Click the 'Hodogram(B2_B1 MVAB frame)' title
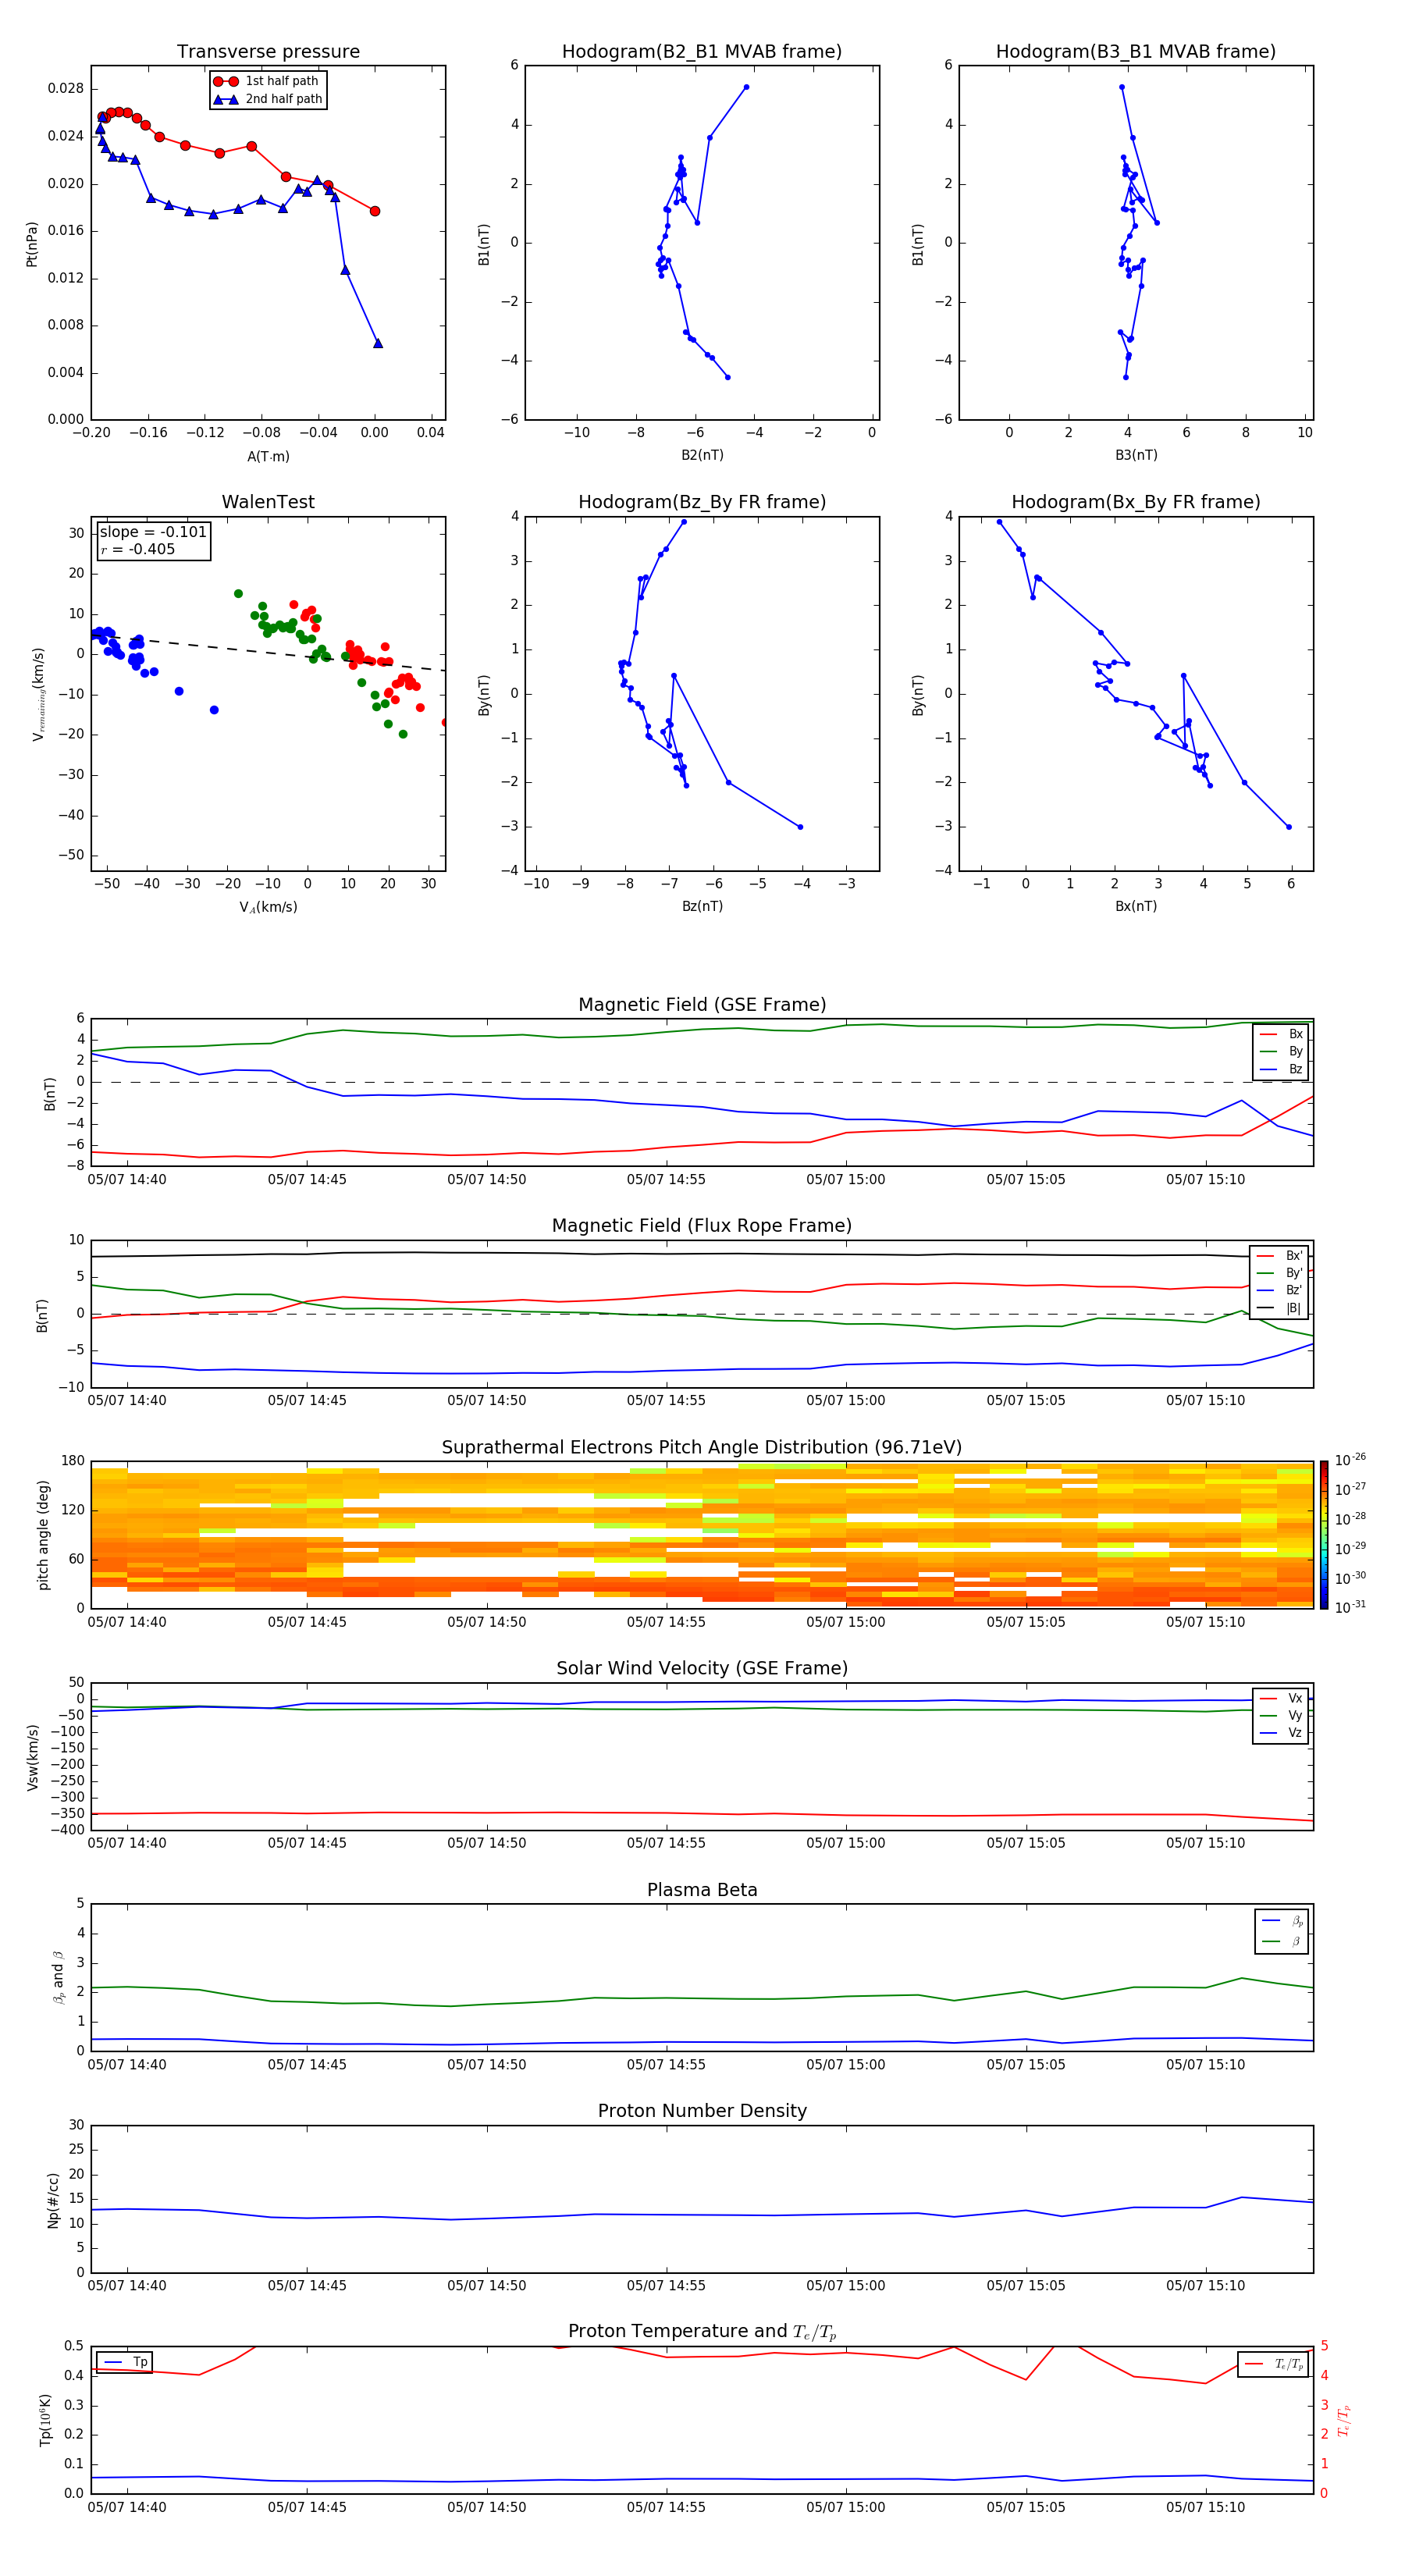This screenshot has height=2576, width=1405. 702,52
